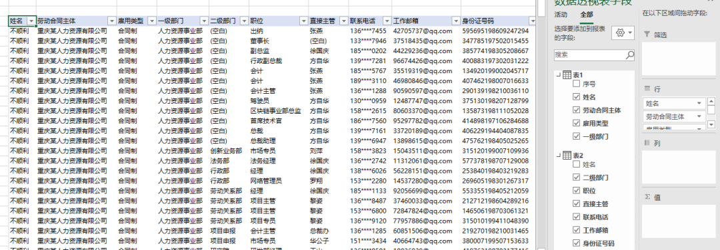Open the 一级部门 column filter dropdown
Image resolution: width=720 pixels, height=250 pixels.
[204, 21]
